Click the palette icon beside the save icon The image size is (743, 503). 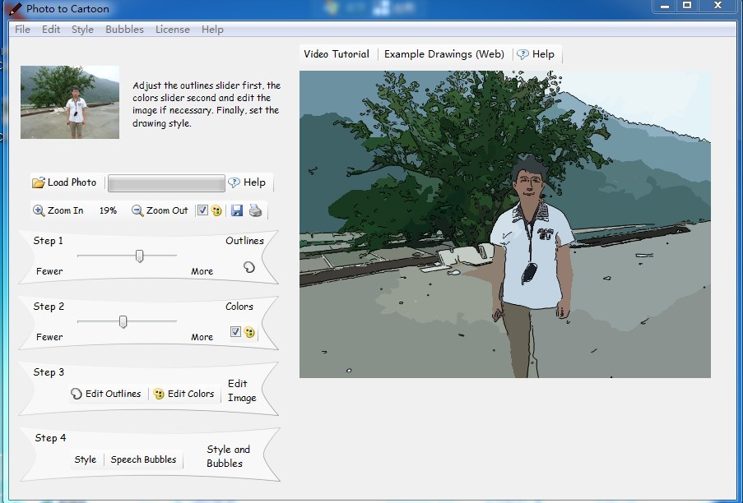[216, 210]
